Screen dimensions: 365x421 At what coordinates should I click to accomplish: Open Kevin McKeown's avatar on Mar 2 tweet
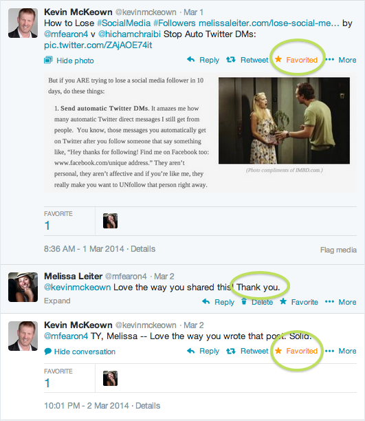23,336
